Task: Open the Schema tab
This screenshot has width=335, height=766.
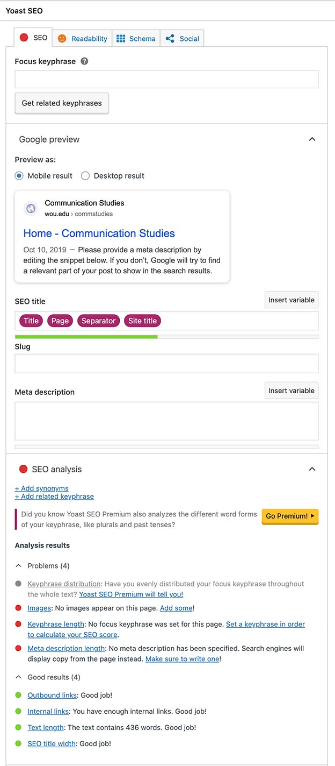Action: (136, 38)
